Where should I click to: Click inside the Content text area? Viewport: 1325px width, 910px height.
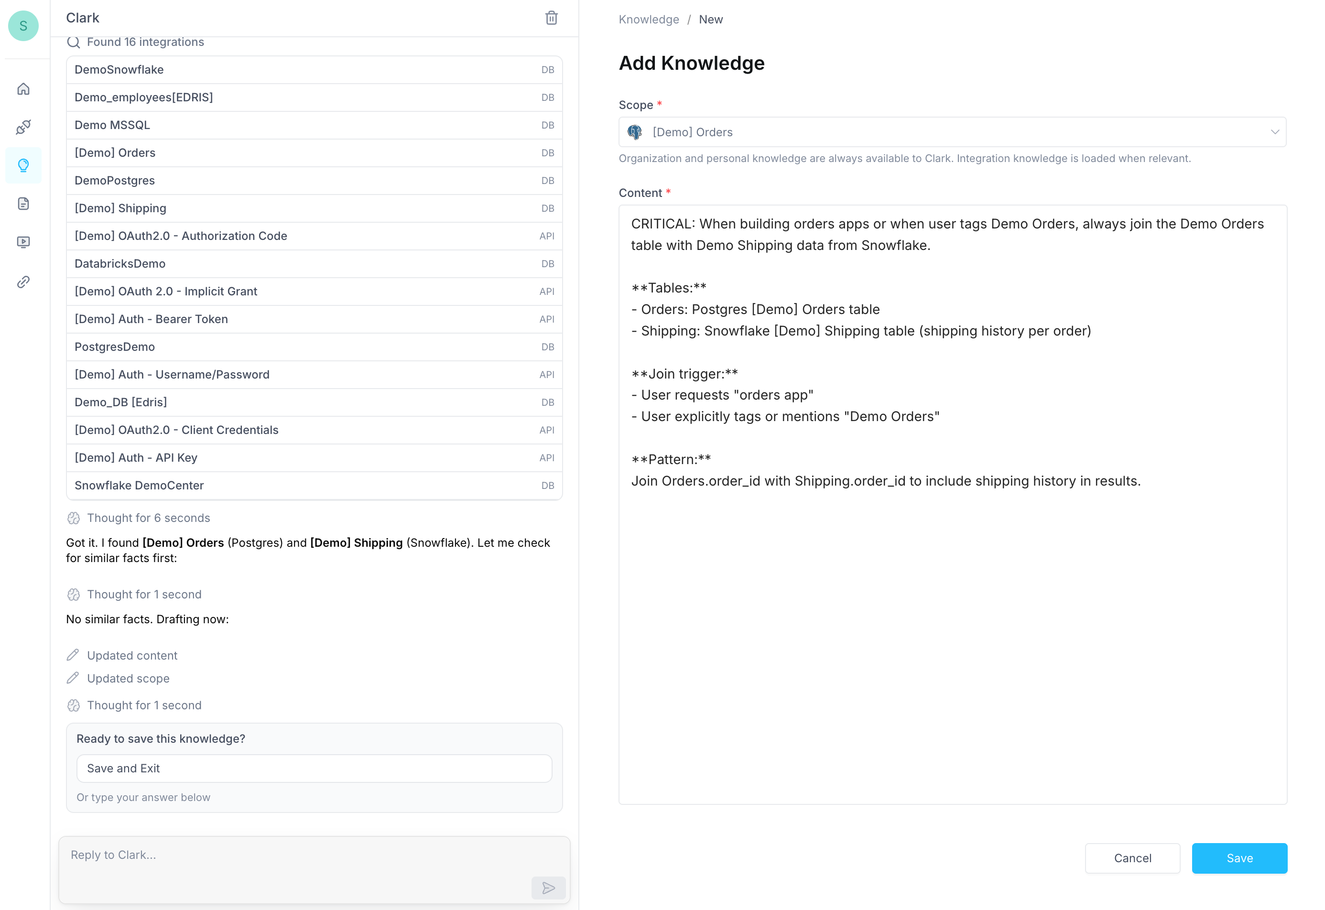[x=952, y=627]
